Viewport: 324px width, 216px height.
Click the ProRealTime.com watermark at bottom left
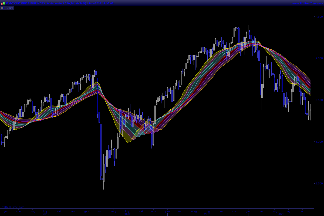tap(13, 207)
